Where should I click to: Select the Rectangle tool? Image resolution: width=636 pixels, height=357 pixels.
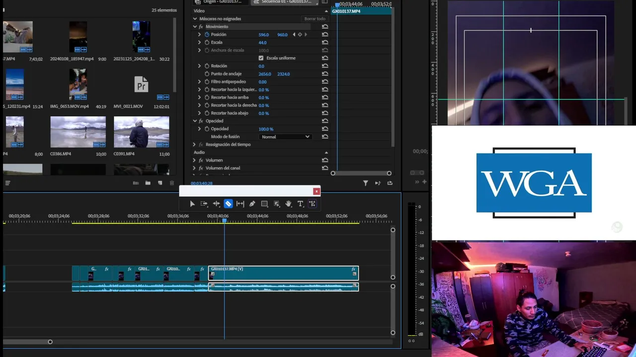264,204
